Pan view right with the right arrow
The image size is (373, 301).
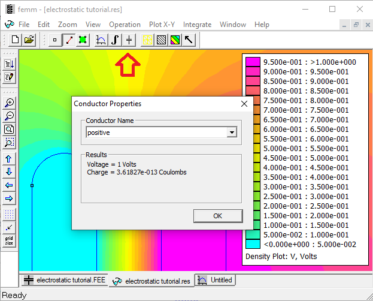click(x=9, y=198)
